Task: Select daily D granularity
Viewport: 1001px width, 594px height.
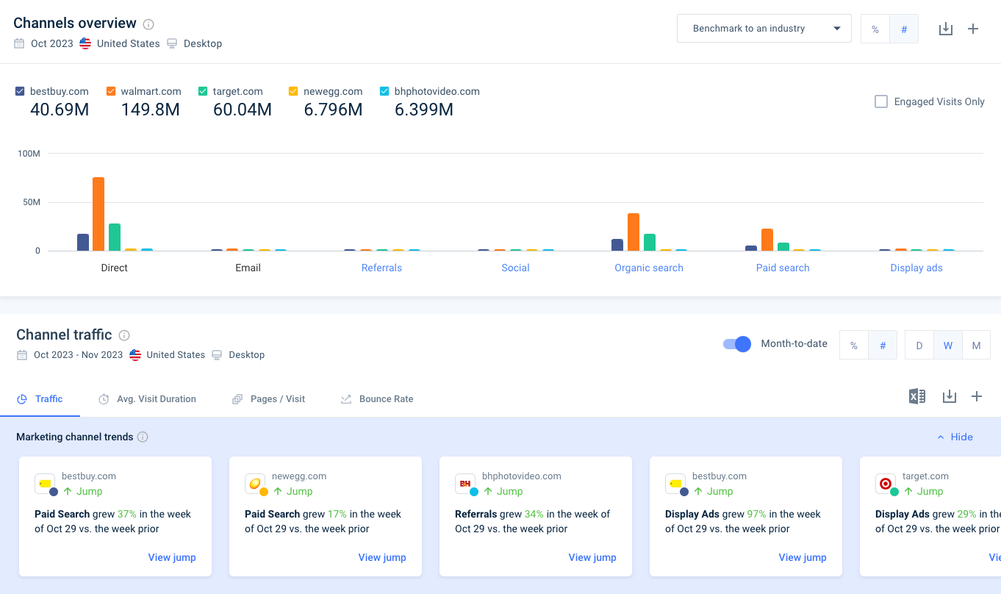Action: click(x=919, y=345)
